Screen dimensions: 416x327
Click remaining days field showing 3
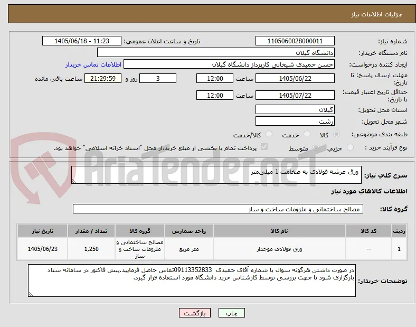tap(158, 78)
